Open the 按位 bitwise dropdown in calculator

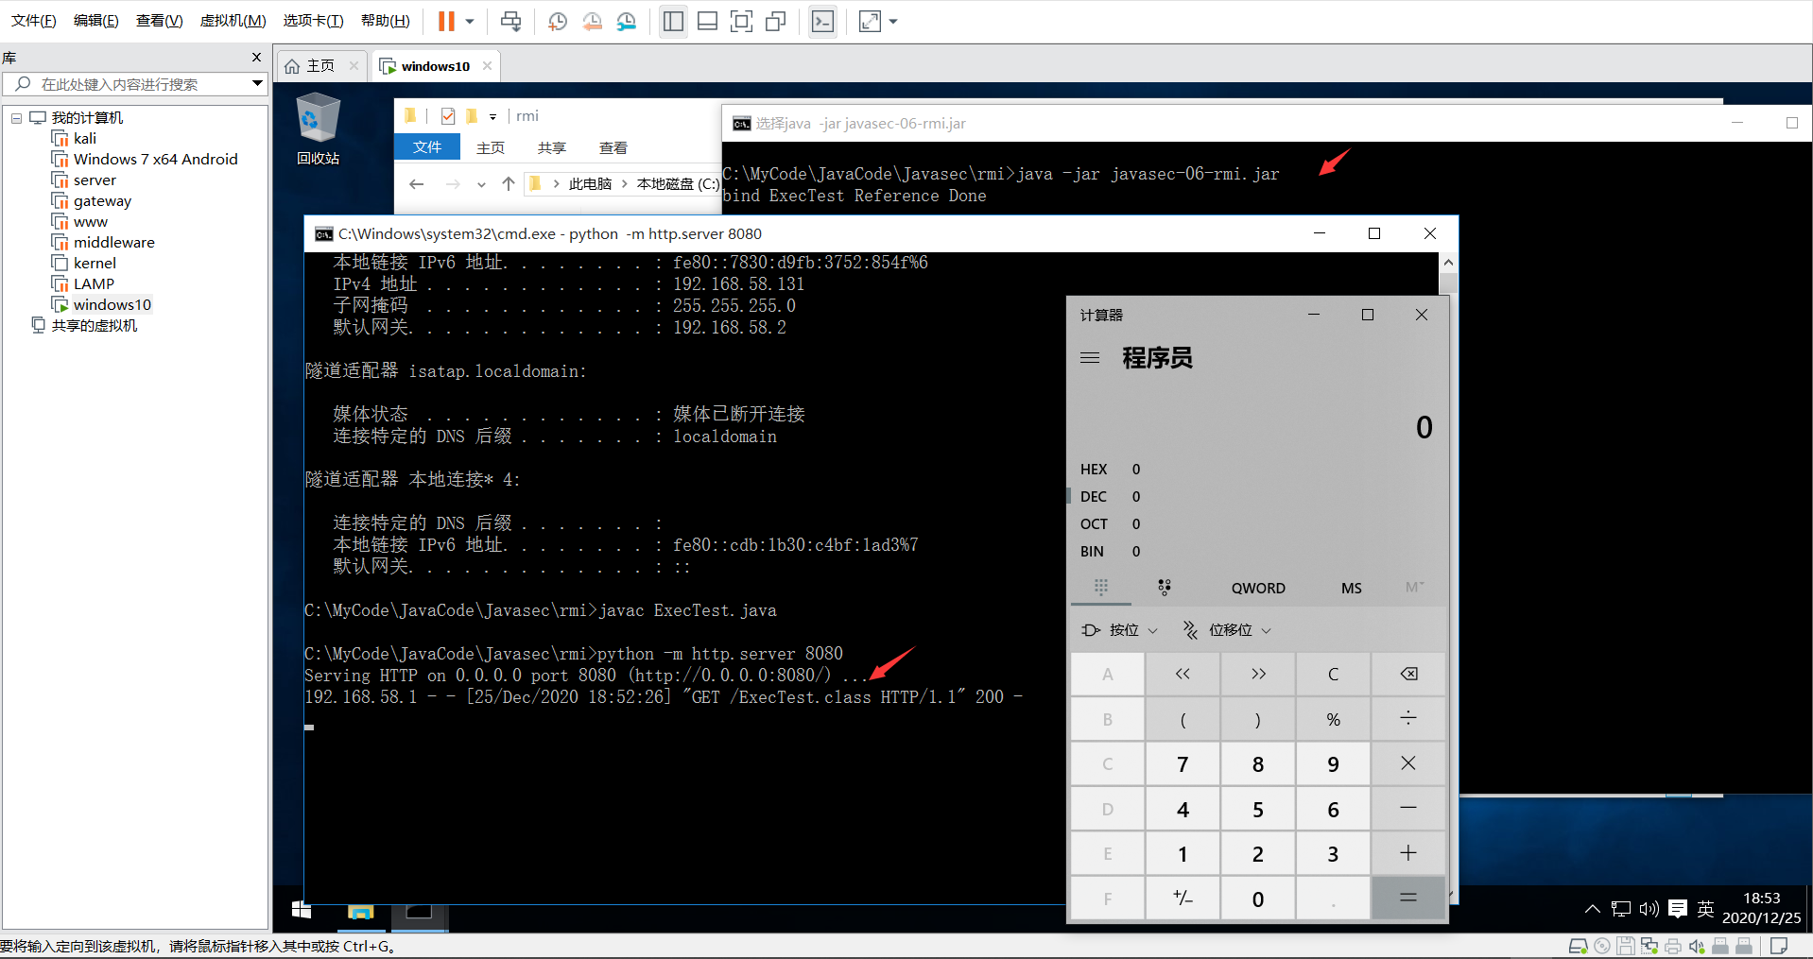coord(1119,630)
